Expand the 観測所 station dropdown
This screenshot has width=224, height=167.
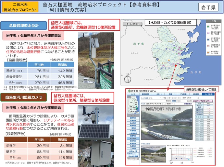coord(193,98)
